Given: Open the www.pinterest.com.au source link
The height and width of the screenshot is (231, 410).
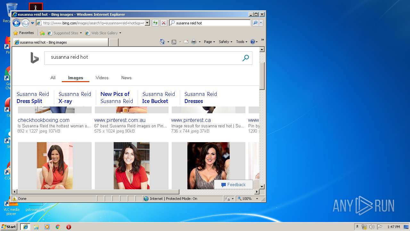Looking at the screenshot, I should [x=120, y=120].
